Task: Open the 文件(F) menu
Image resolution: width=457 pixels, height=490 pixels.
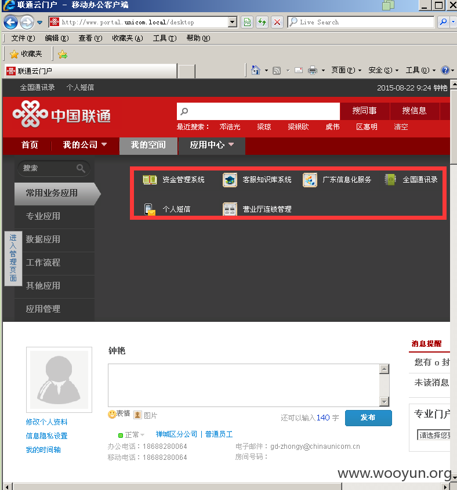Action: tap(23, 38)
